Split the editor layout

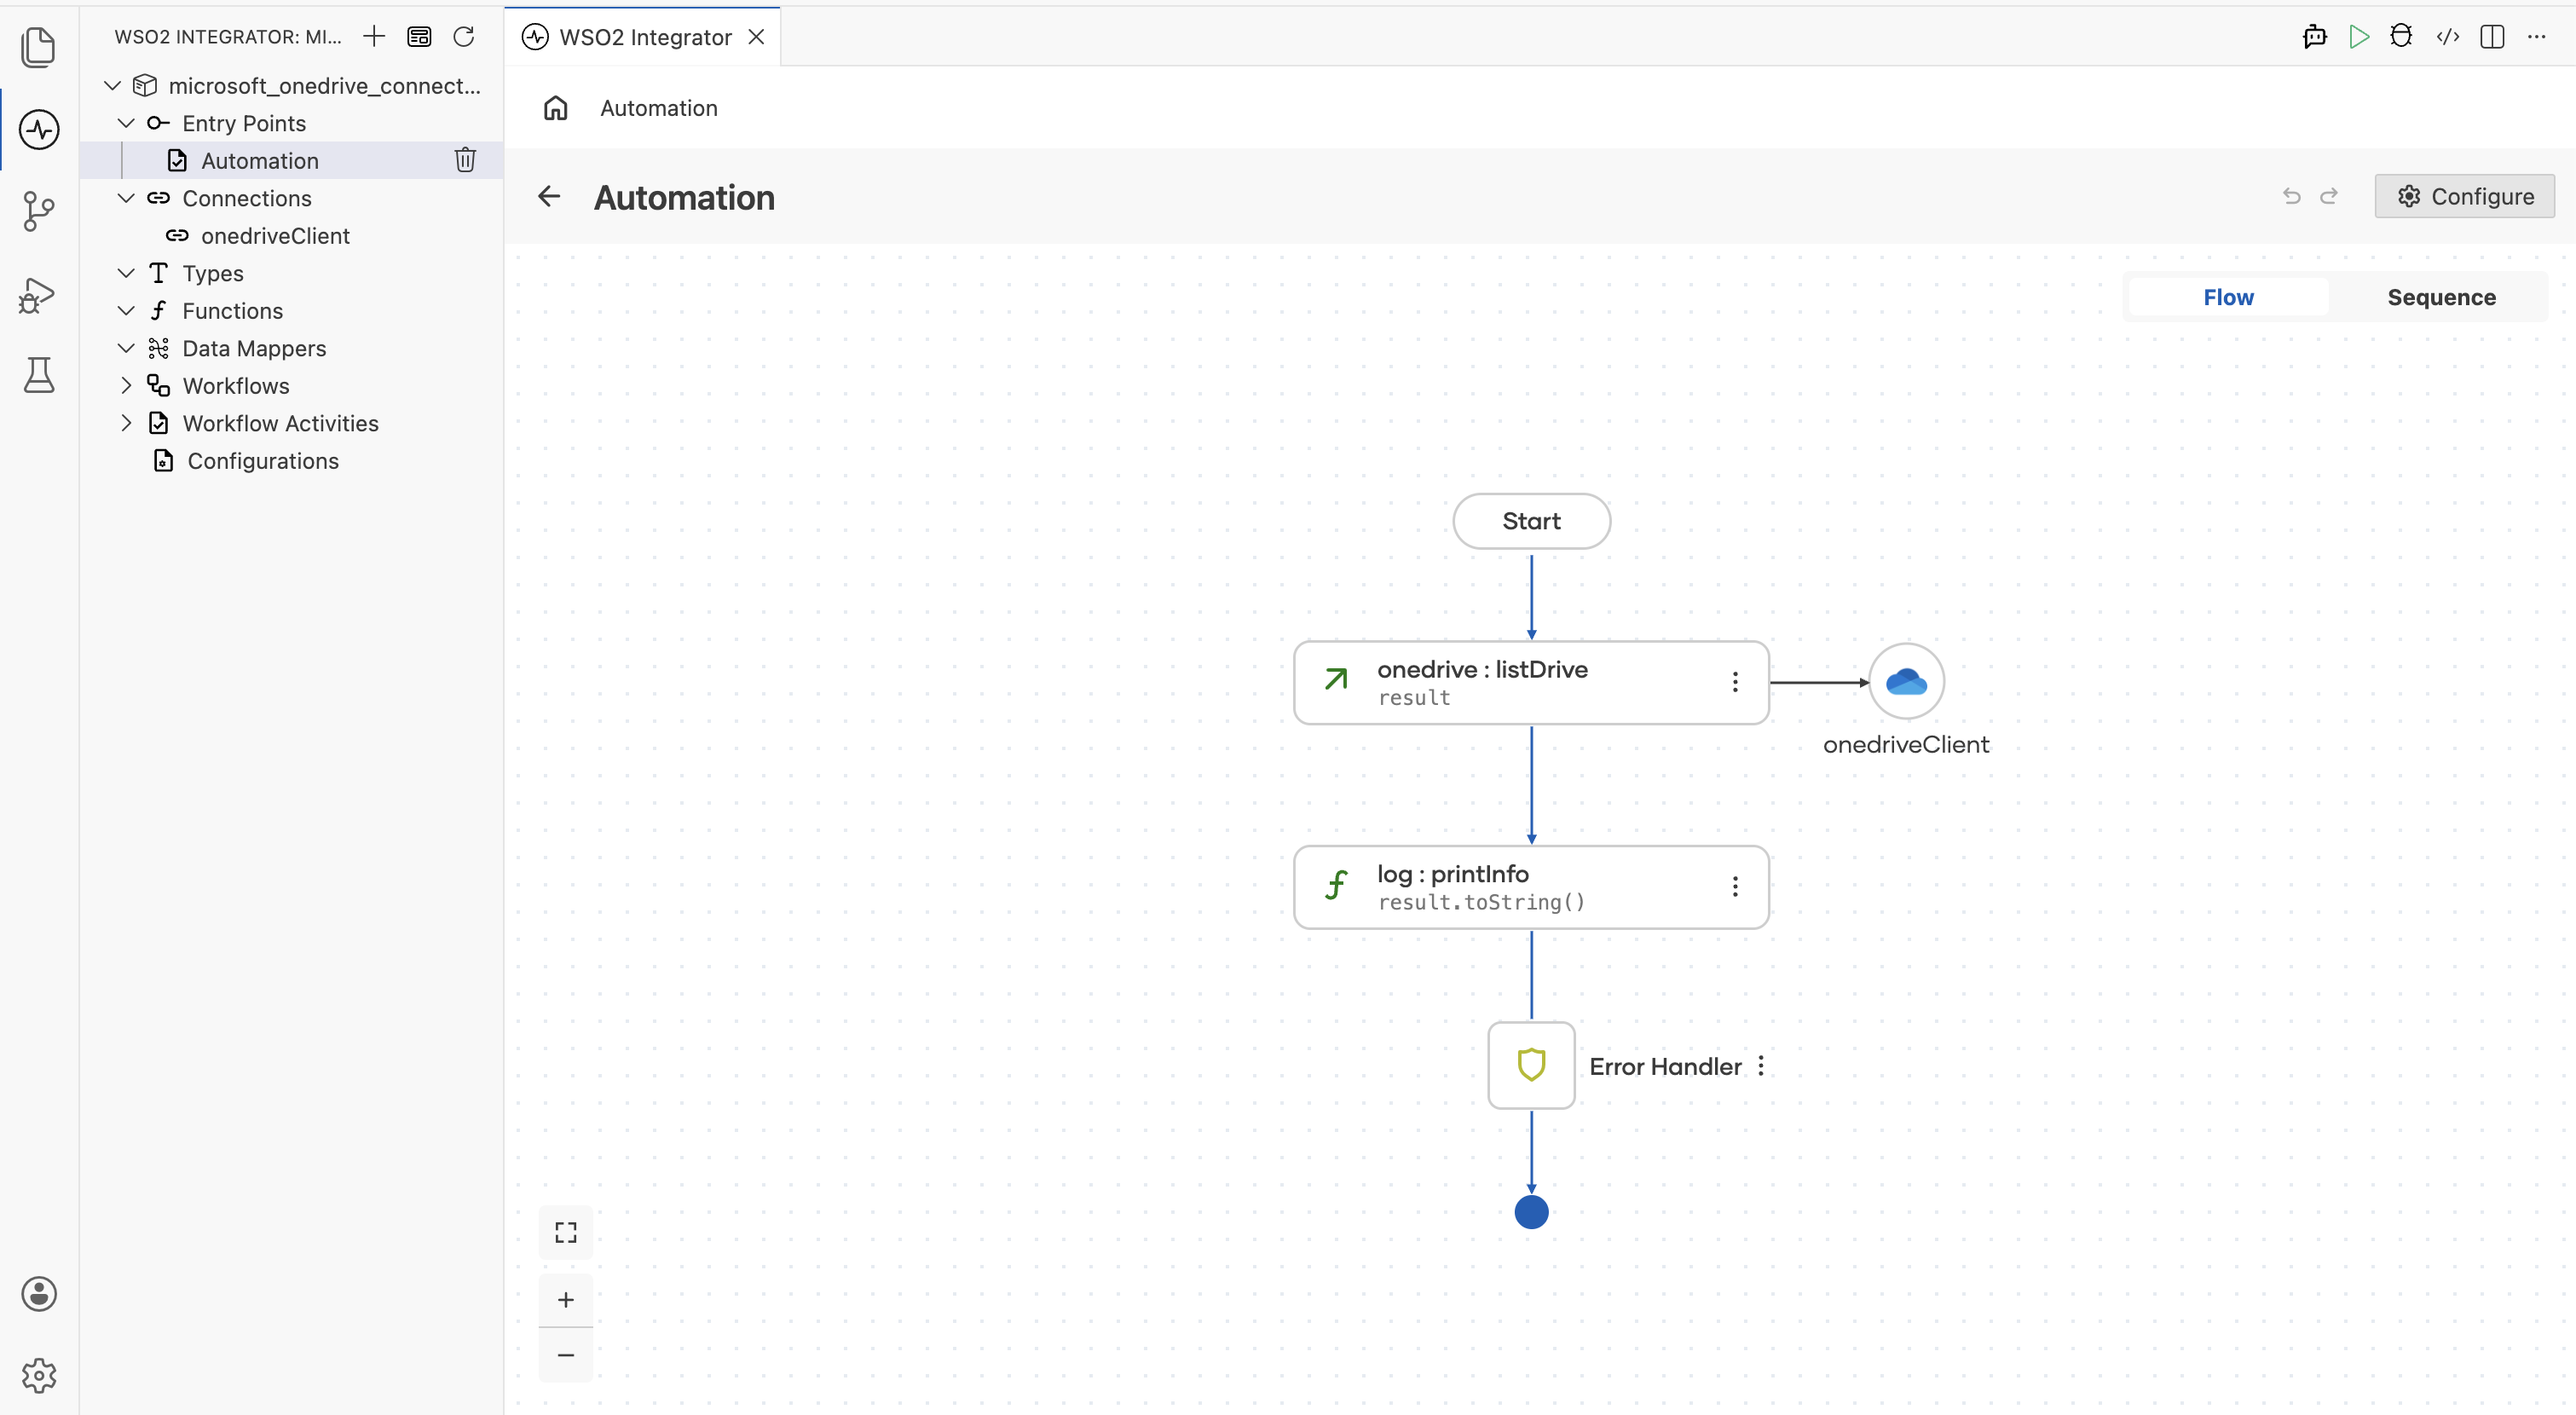click(2492, 37)
